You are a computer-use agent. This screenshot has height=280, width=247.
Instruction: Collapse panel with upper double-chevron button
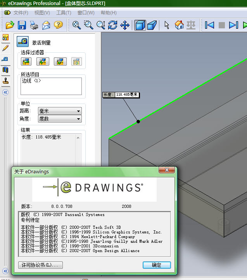click(5, 92)
